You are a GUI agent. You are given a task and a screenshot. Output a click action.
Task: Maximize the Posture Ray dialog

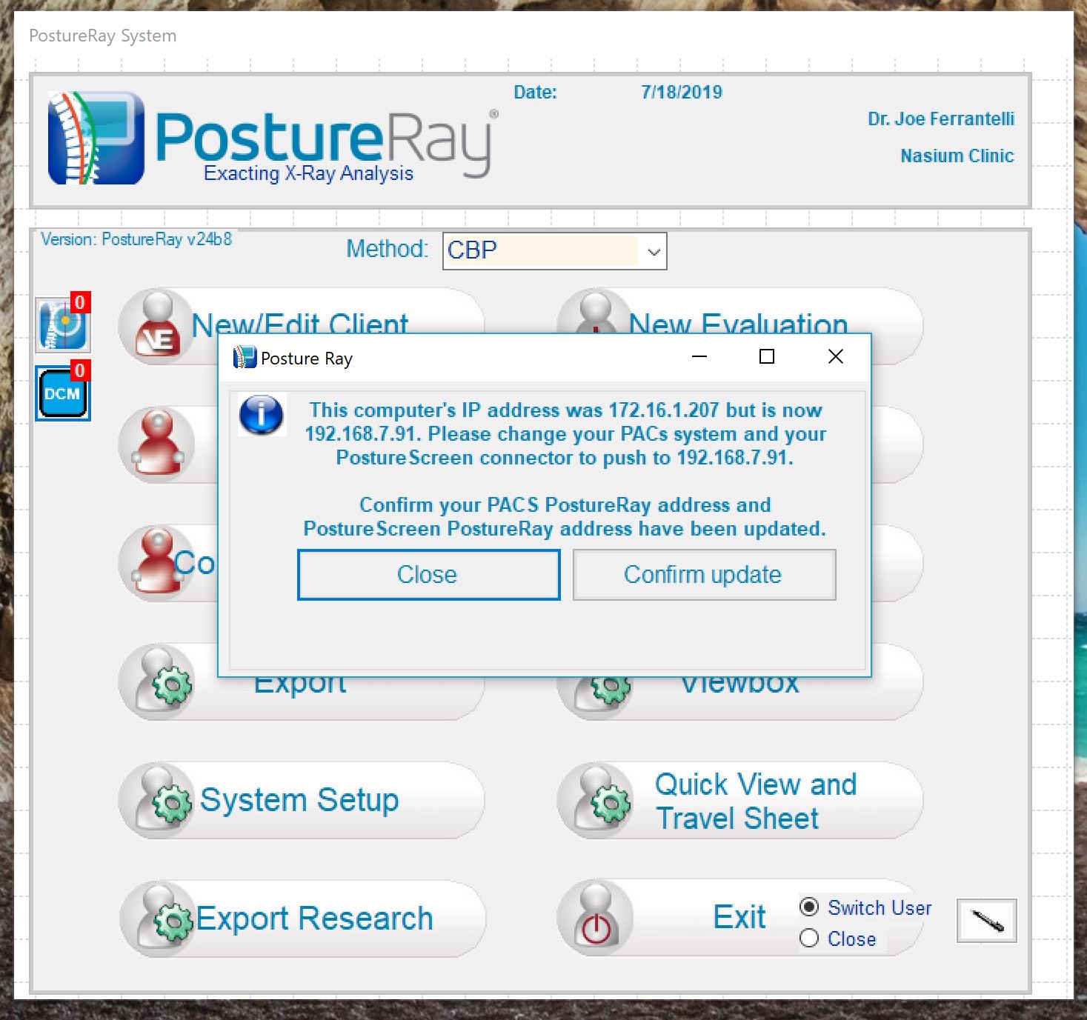767,357
